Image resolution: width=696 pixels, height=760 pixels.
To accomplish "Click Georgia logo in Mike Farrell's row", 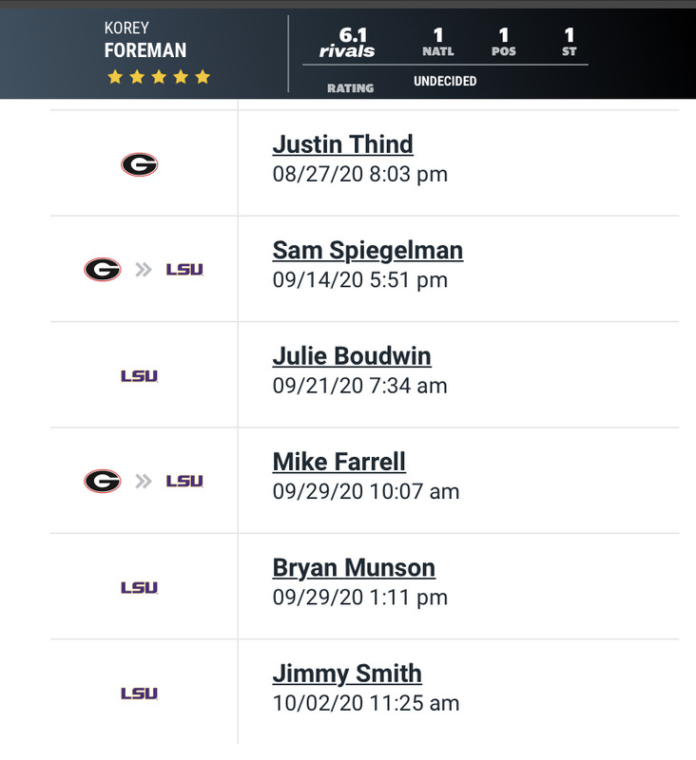I will pyautogui.click(x=103, y=482).
